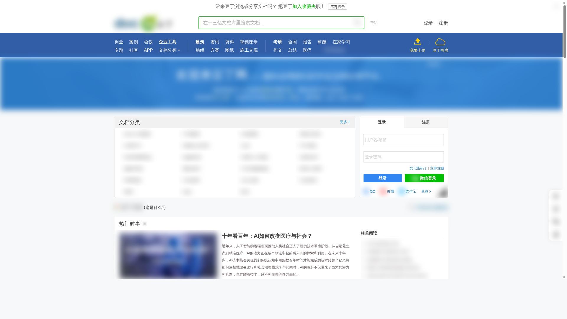Image resolution: width=567 pixels, height=319 pixels.
Task: Open 豆丁书房 cloud icon
Action: point(440,42)
